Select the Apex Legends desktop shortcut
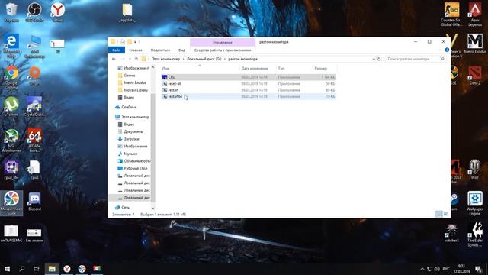This screenshot has height=275, width=488. click(475, 15)
